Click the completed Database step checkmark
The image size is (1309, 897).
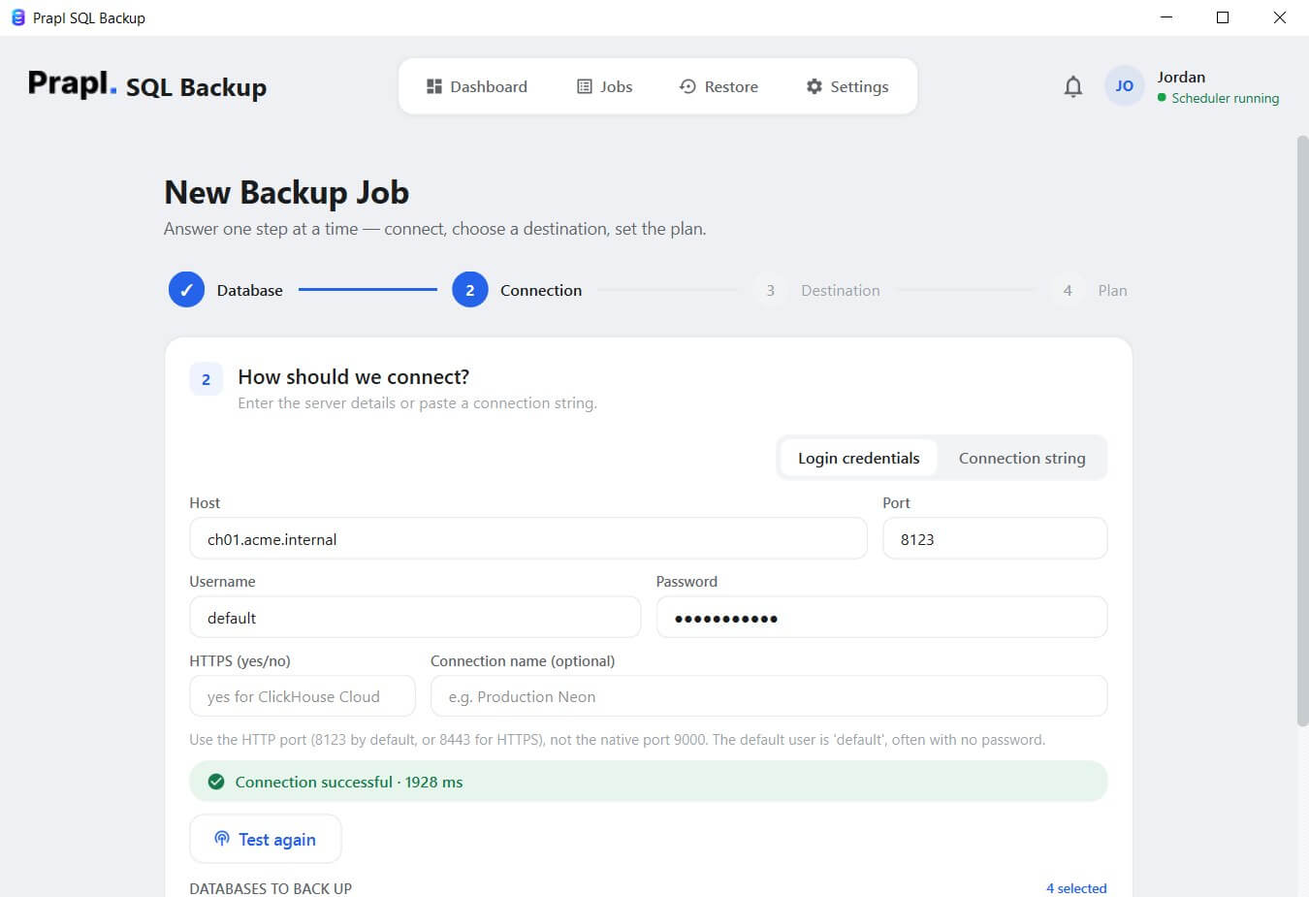coord(186,290)
